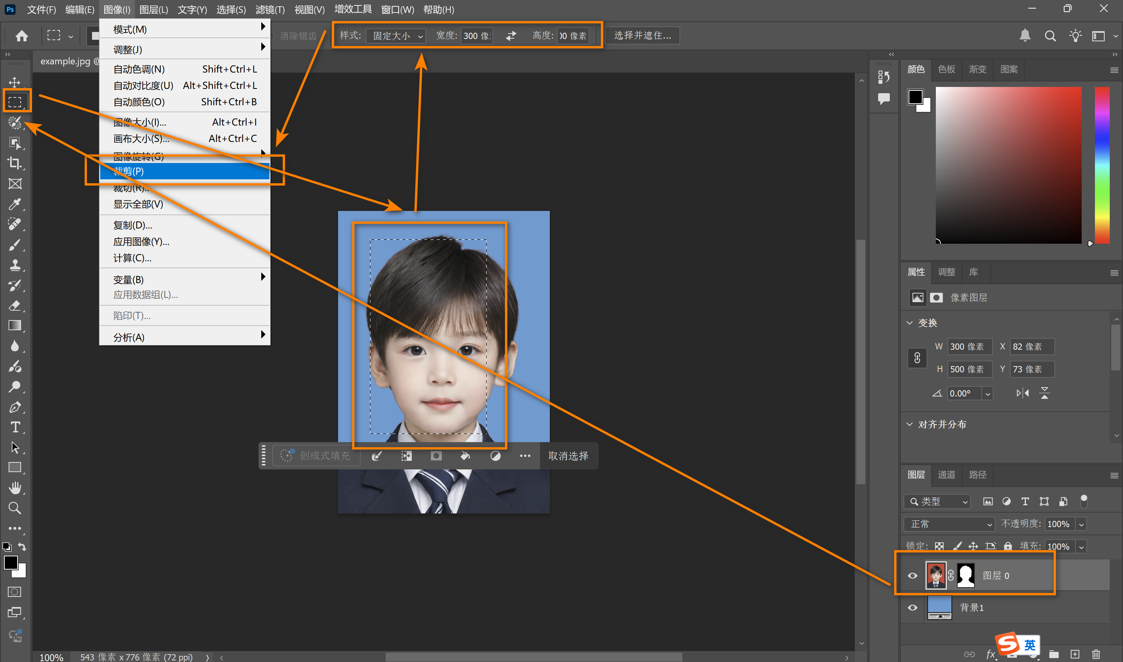Hide 图层 0 layer visibility eye

912,575
